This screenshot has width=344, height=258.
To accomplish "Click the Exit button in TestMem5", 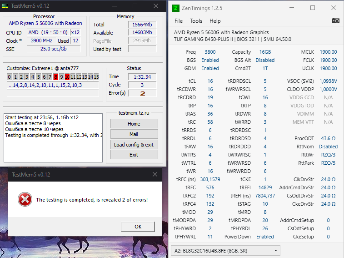I will click(x=134, y=155).
